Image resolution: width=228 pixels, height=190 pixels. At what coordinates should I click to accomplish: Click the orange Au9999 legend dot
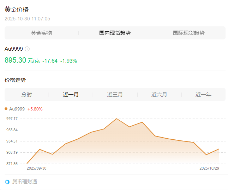pos(6,109)
